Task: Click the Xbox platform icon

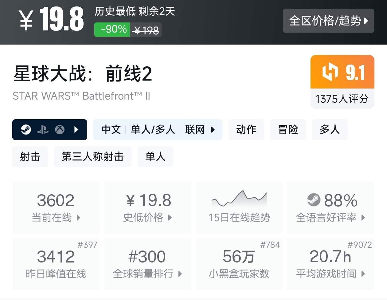Action: (60, 130)
